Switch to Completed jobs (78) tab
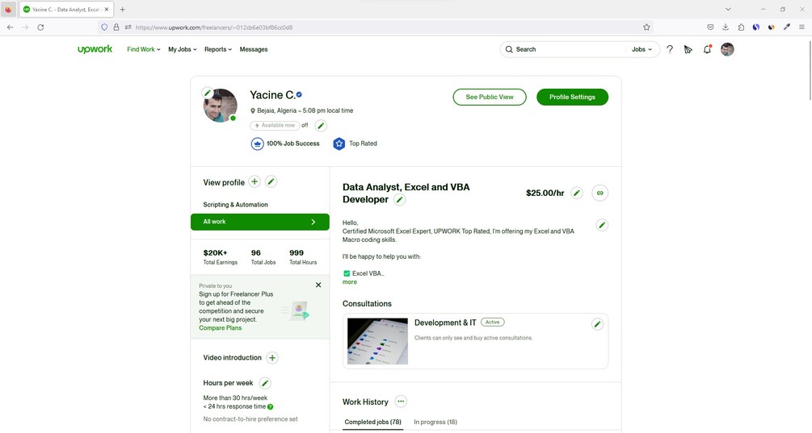This screenshot has height=433, width=812. (x=372, y=423)
